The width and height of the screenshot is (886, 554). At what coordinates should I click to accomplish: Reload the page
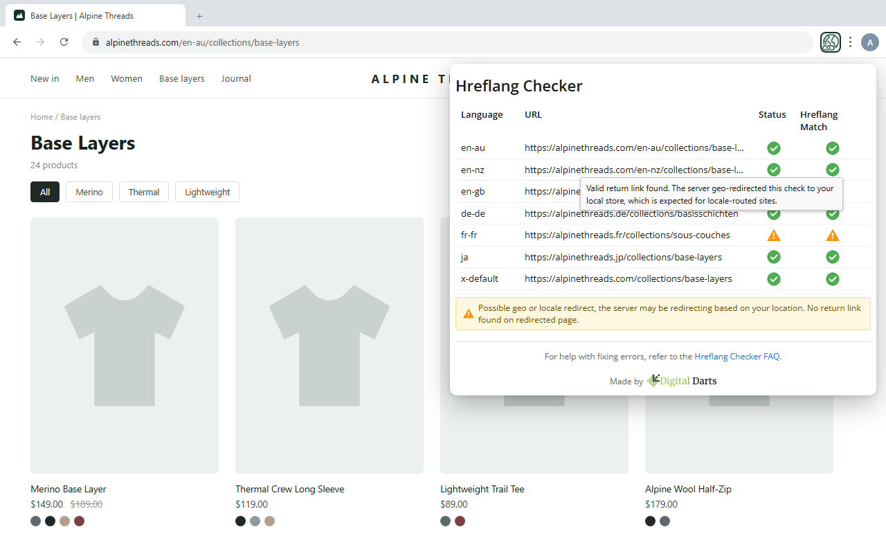click(64, 42)
